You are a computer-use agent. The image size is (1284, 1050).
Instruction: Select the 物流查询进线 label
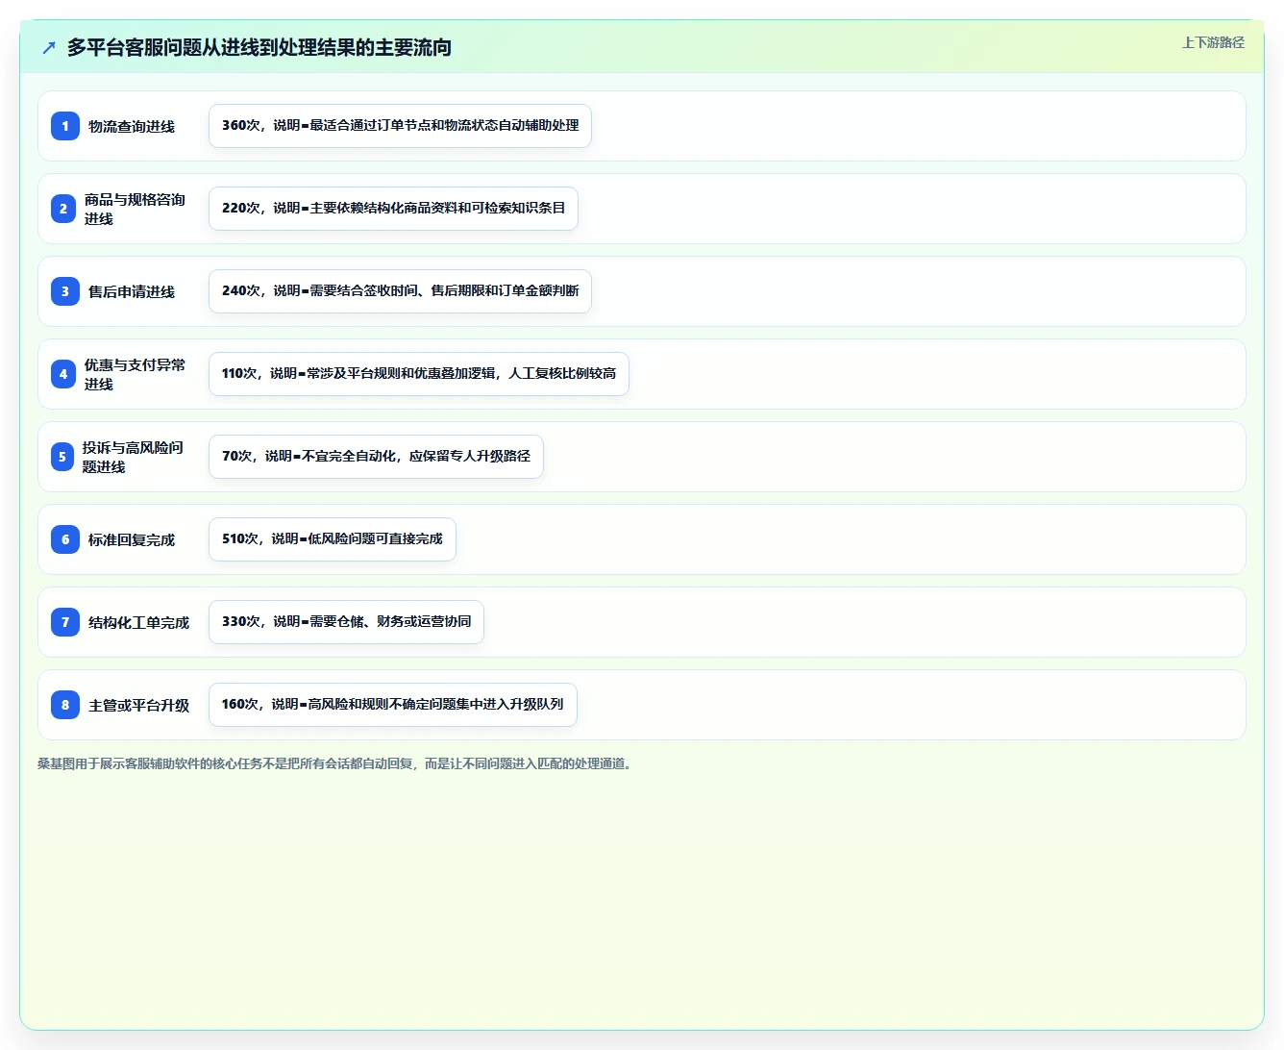pos(132,126)
